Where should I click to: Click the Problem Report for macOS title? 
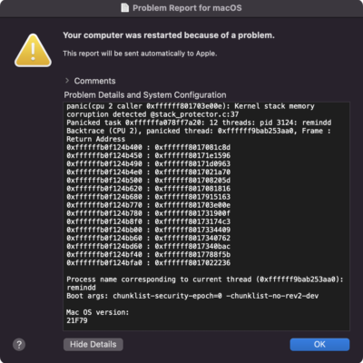click(187, 8)
